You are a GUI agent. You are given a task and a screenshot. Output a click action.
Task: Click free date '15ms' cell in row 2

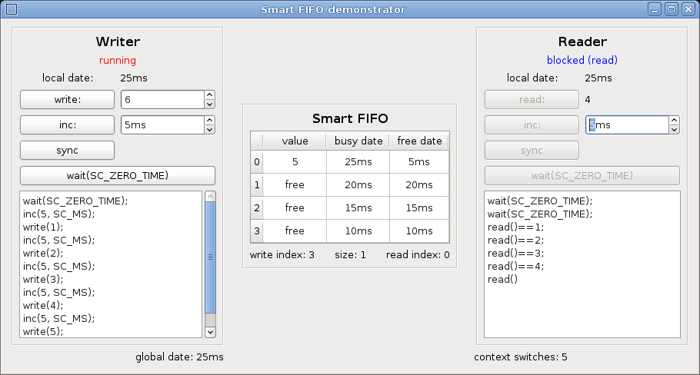coord(419,207)
